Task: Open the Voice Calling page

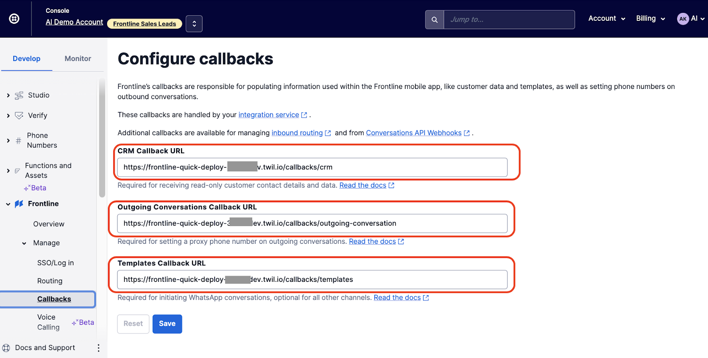Action: point(48,322)
